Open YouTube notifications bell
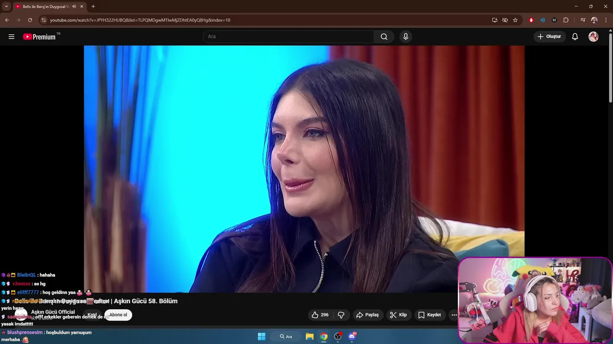The image size is (613, 344). click(575, 37)
